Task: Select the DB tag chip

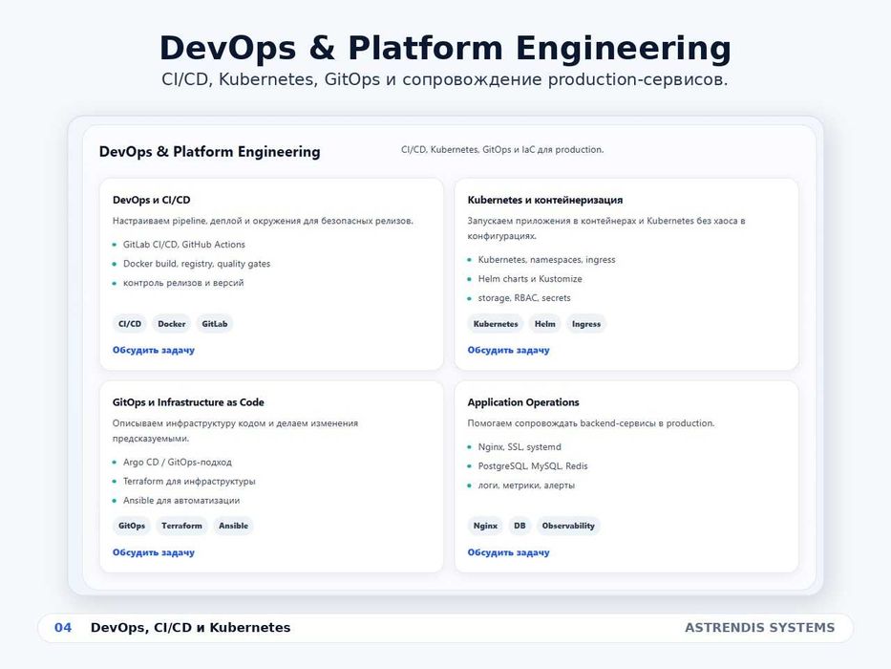Action: tap(520, 526)
